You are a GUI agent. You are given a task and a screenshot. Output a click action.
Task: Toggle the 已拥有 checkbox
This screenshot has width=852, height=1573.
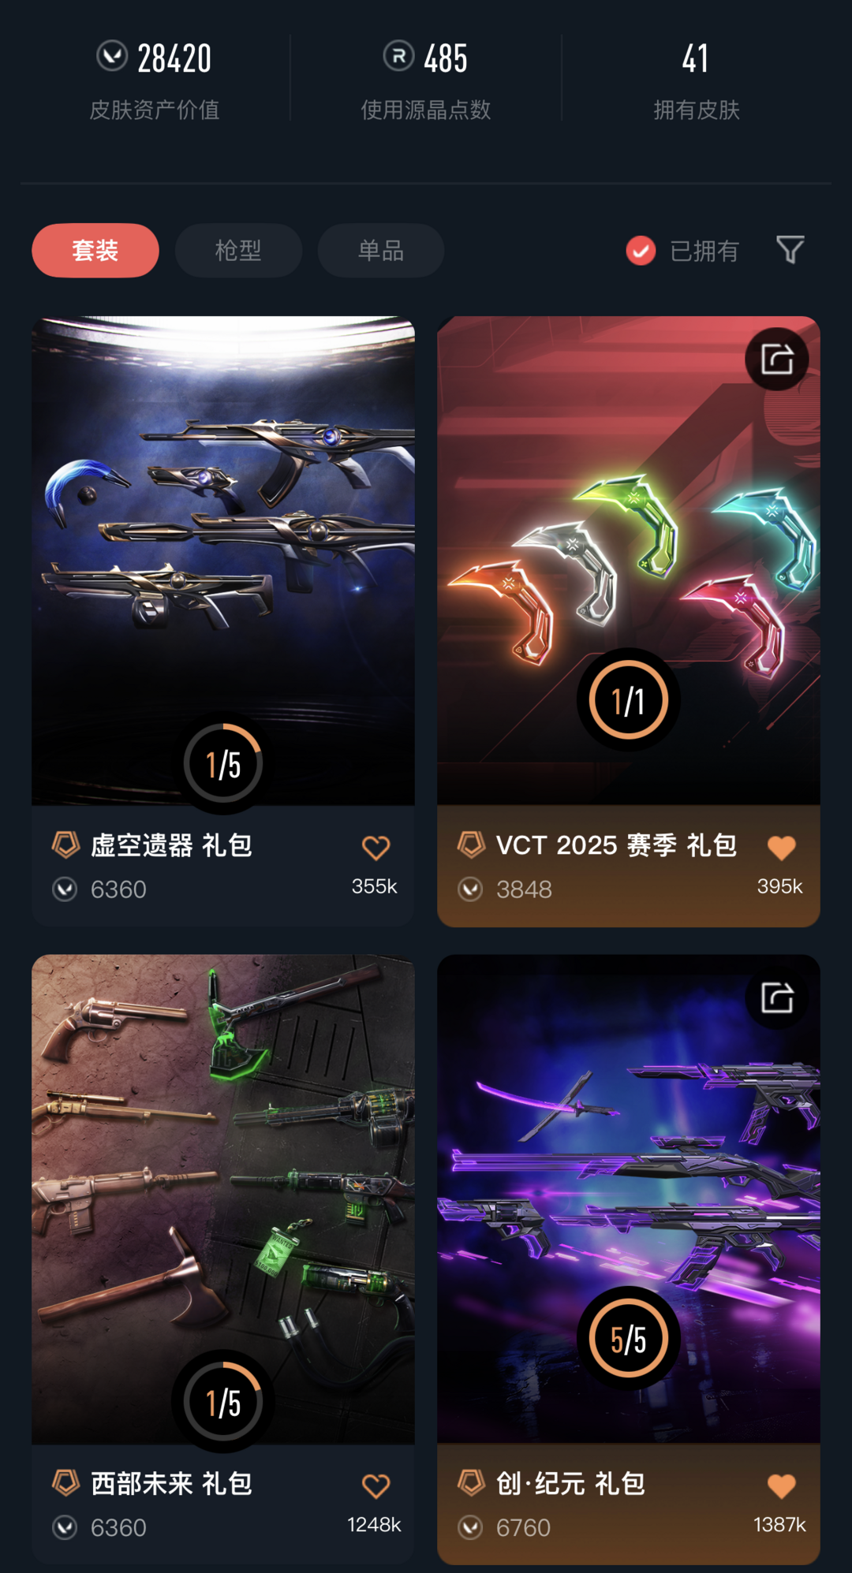pyautogui.click(x=641, y=251)
